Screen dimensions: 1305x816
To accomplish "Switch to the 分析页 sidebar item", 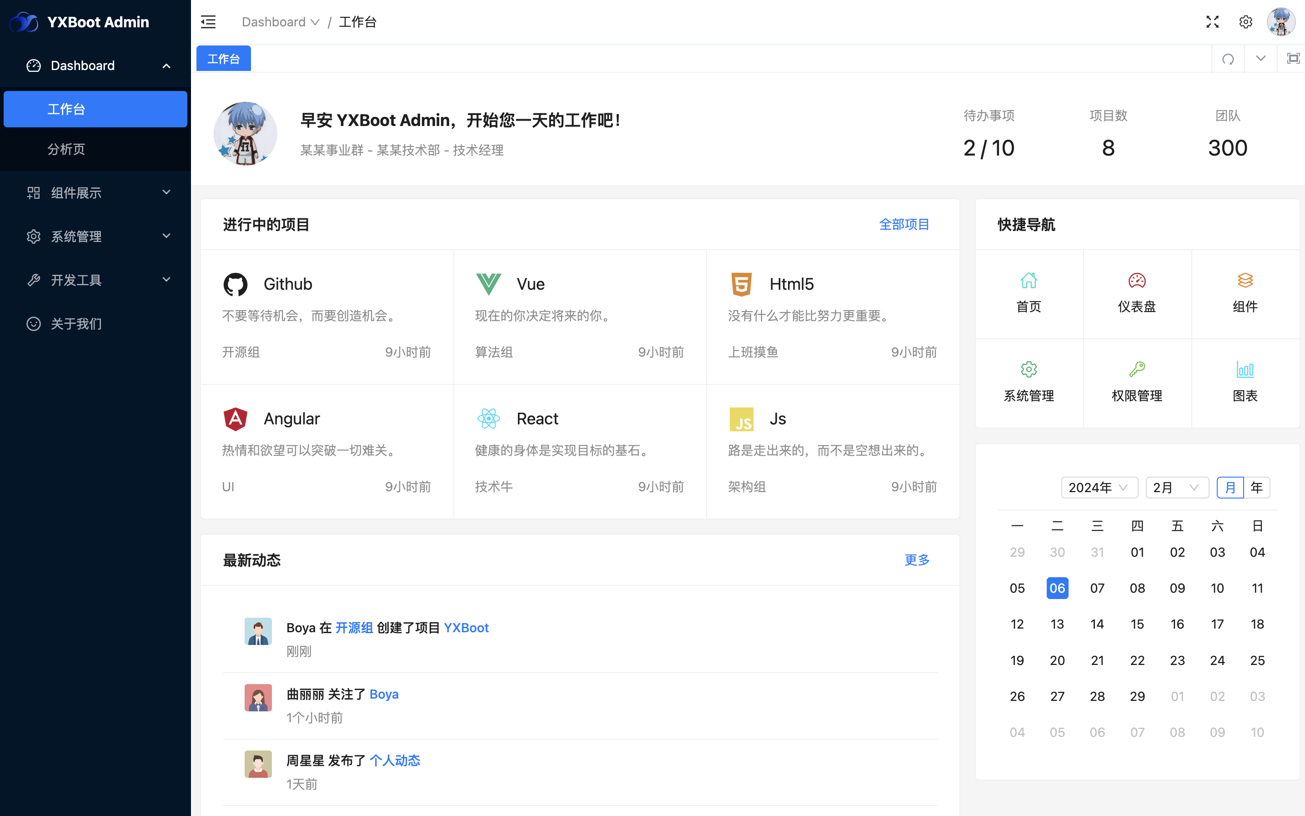I will [x=66, y=150].
